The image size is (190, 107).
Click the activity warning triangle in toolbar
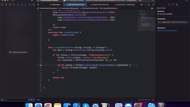[140, 1]
